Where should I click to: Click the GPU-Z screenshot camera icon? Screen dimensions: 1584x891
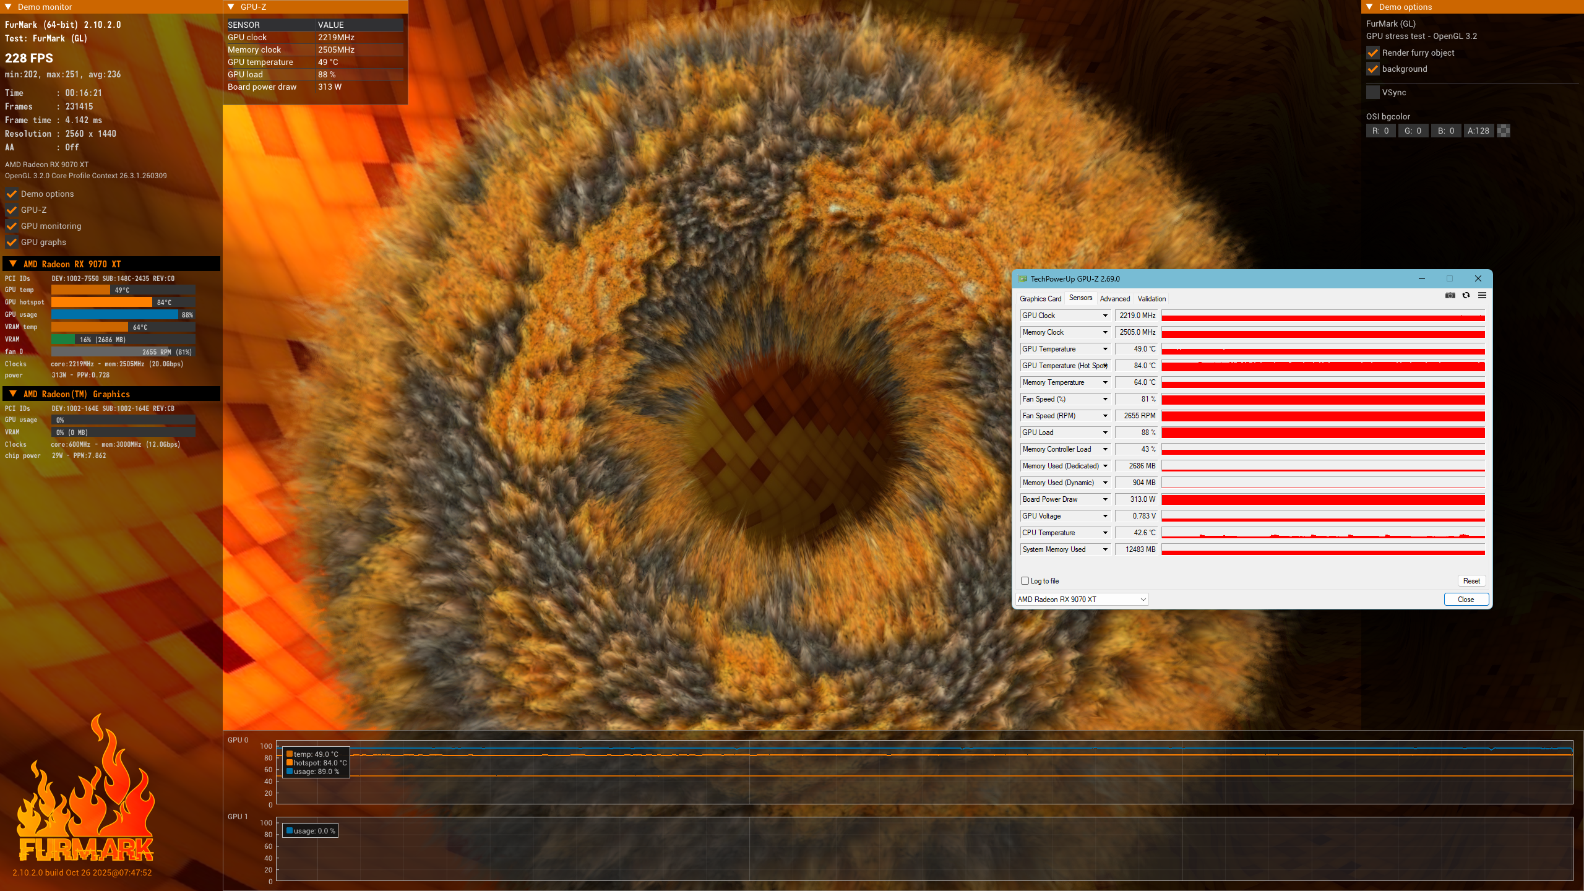[x=1450, y=296]
